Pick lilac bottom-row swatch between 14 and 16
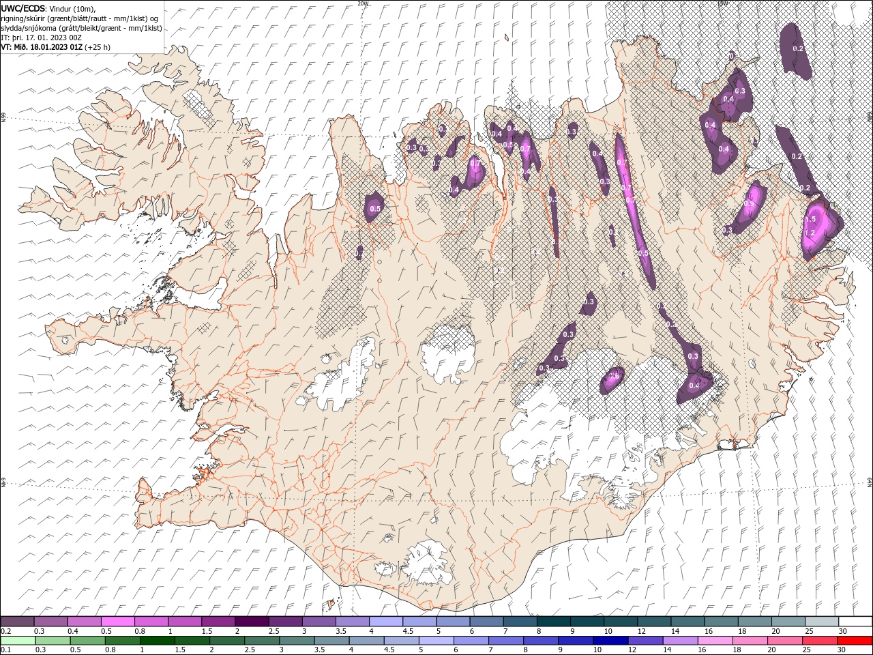873x655 pixels. point(680,641)
